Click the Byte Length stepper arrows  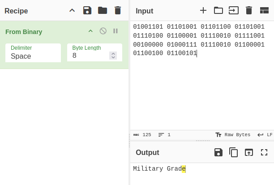(x=113, y=56)
